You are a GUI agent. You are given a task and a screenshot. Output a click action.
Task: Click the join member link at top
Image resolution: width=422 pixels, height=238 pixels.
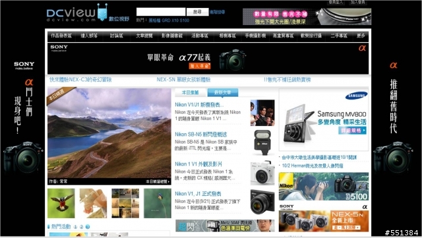[x=357, y=2]
